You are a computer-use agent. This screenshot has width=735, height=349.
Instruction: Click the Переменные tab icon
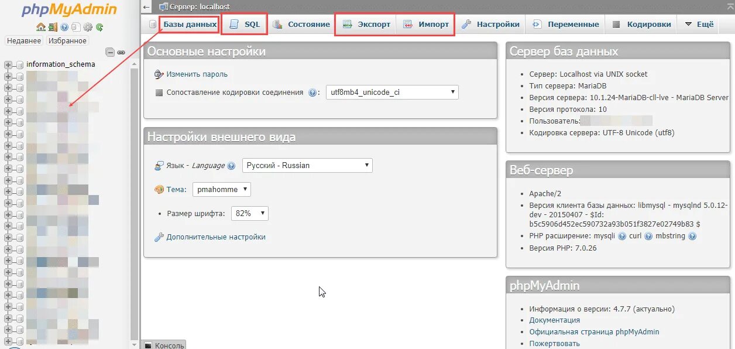click(x=537, y=25)
